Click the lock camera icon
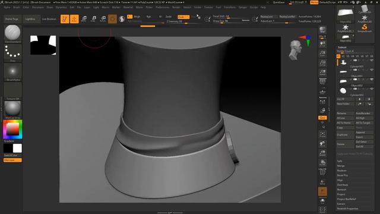The width and height of the screenshot is (380, 214). 322,111
